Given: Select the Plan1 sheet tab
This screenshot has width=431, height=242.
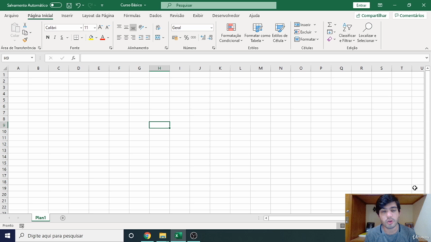Looking at the screenshot, I should click(x=40, y=218).
